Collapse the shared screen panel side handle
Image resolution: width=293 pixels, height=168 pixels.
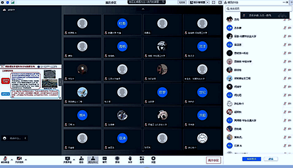coord(61,82)
